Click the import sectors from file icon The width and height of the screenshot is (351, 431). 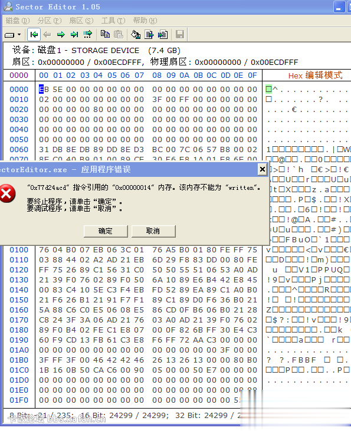click(x=163, y=34)
